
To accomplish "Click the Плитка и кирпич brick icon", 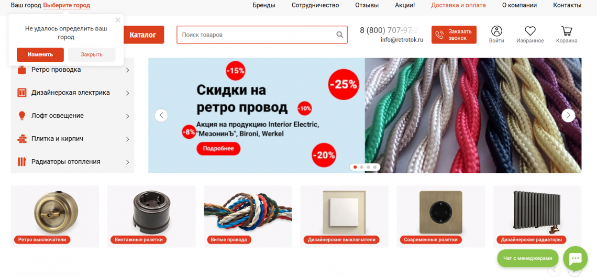I will (x=21, y=139).
